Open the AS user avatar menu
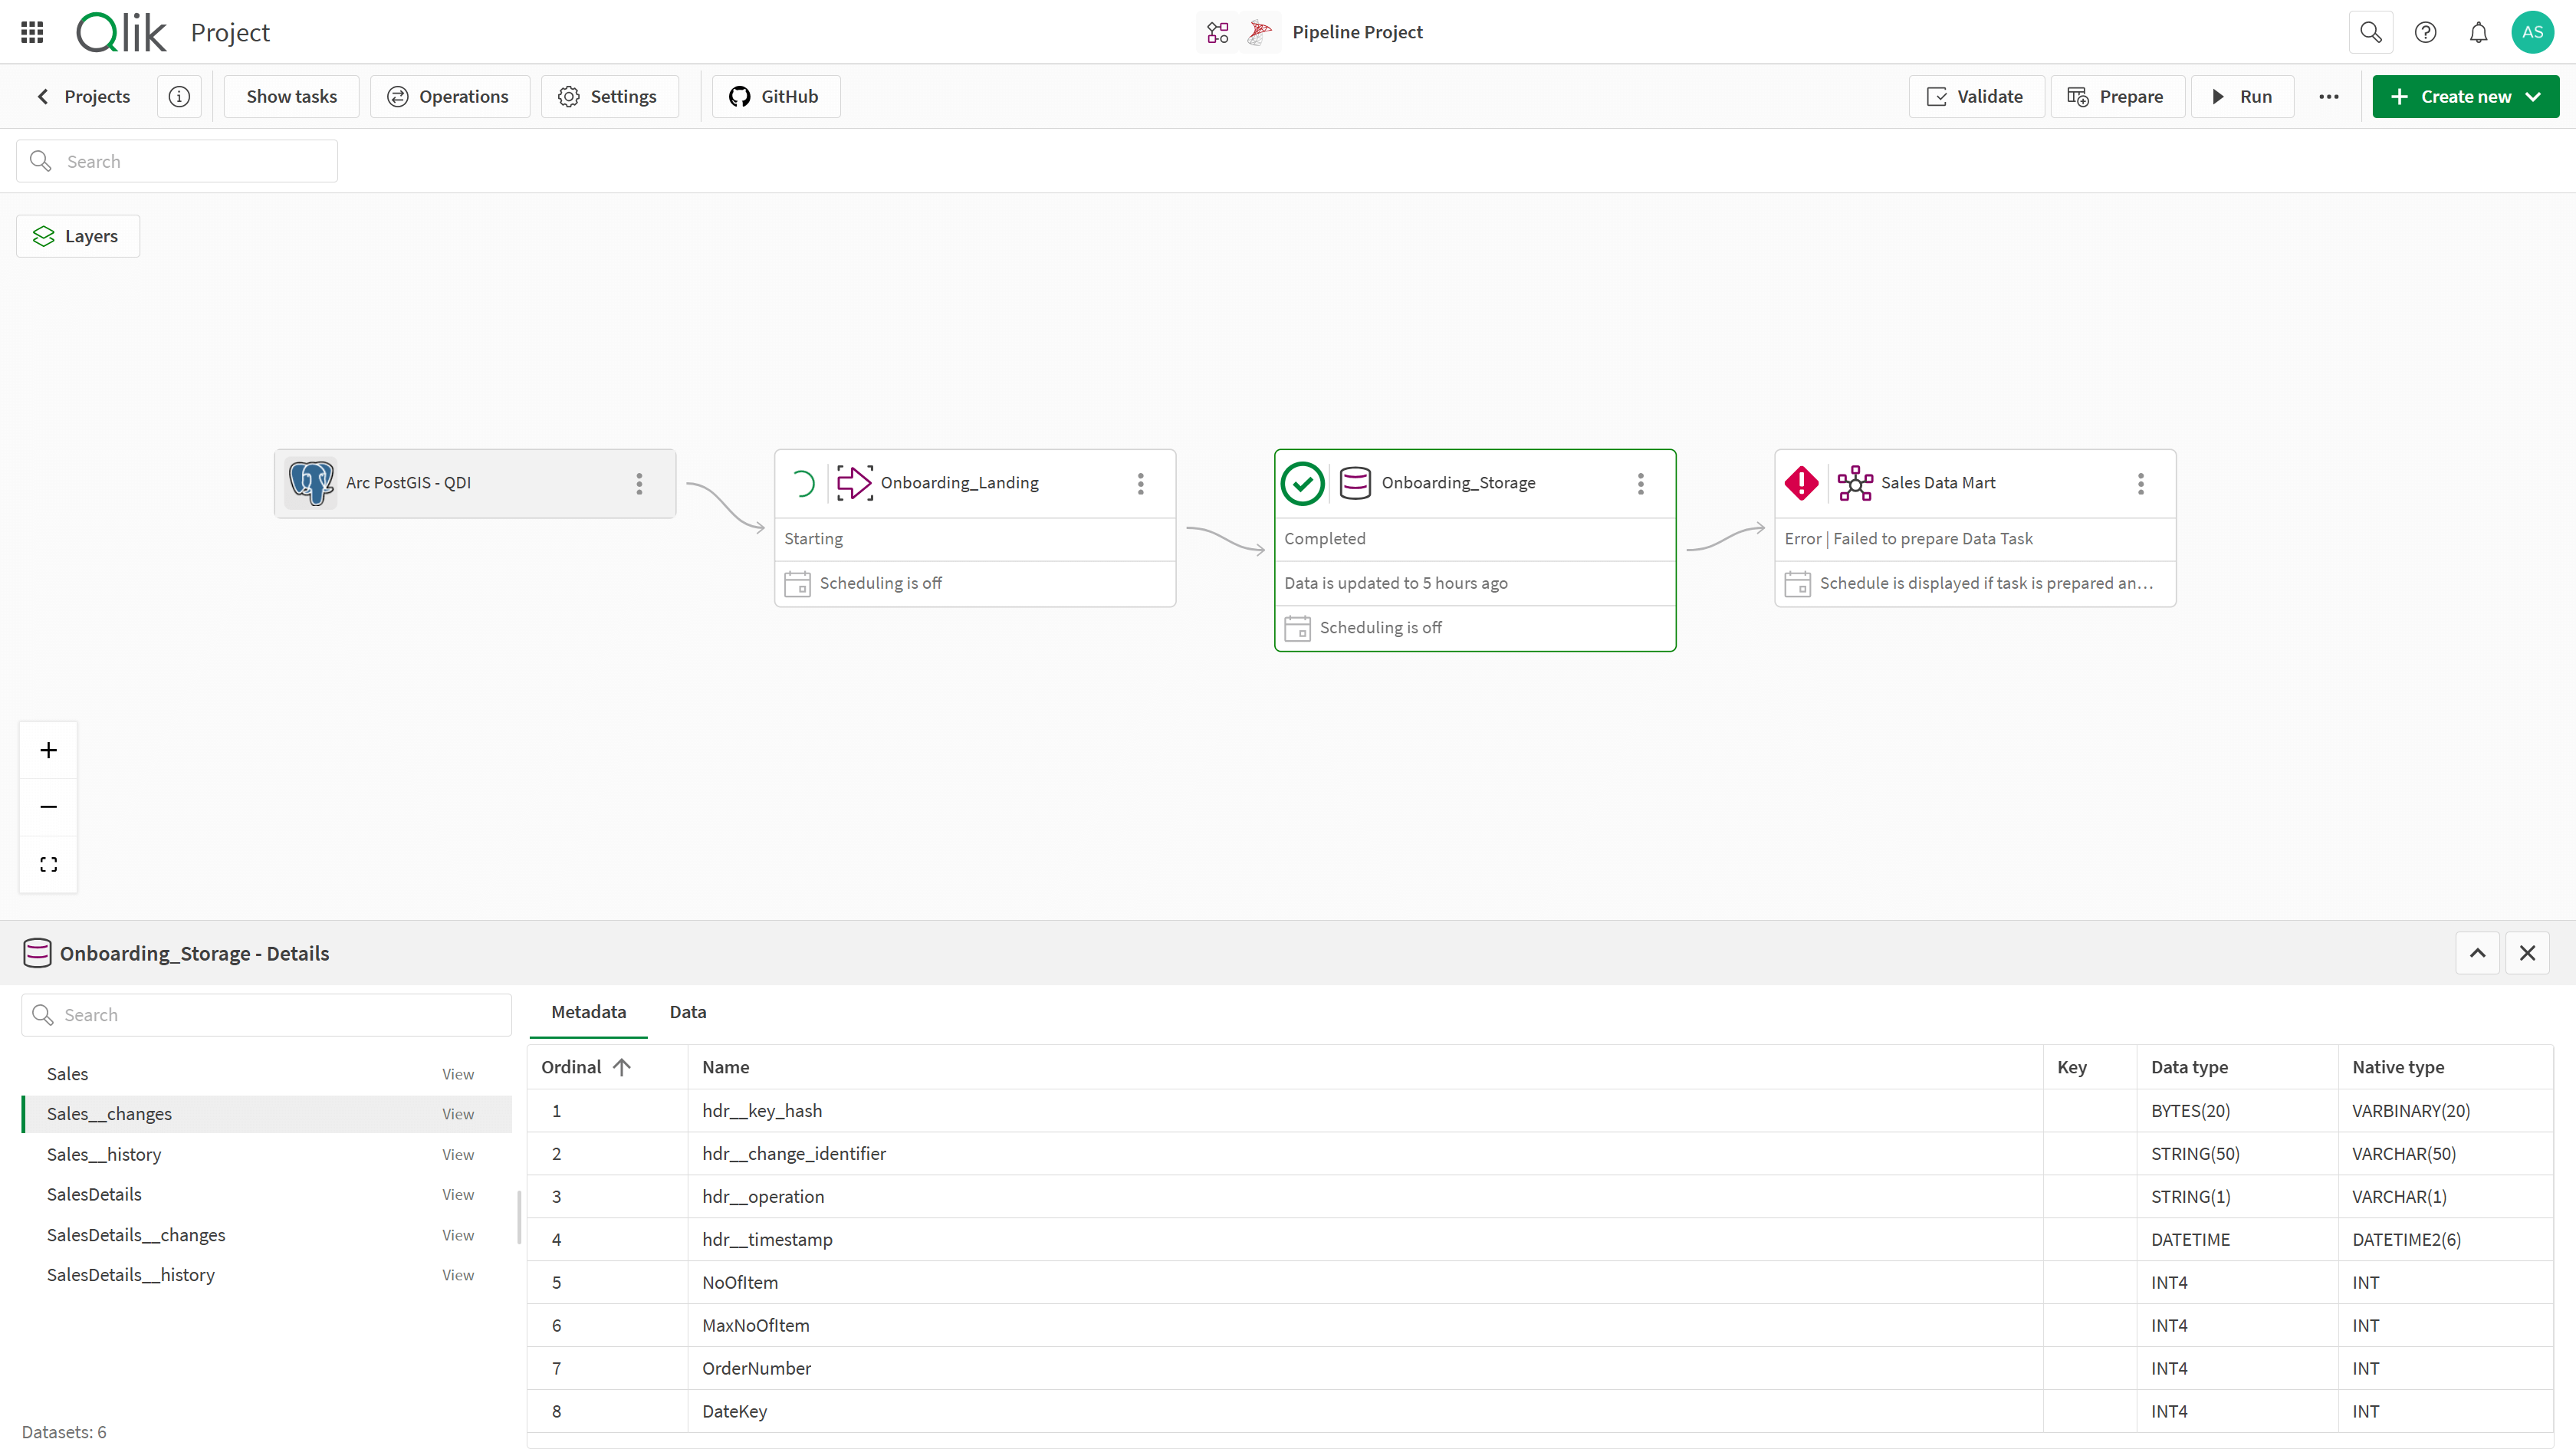 coord(2532,32)
